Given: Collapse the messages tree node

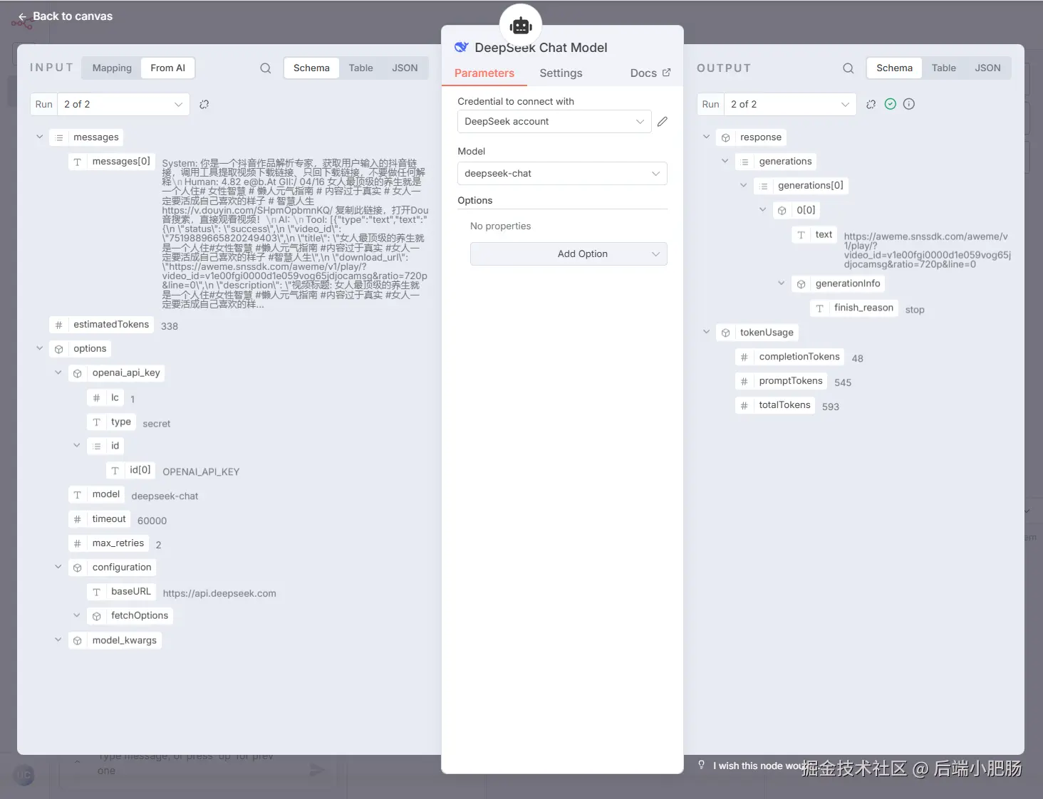Looking at the screenshot, I should (40, 137).
